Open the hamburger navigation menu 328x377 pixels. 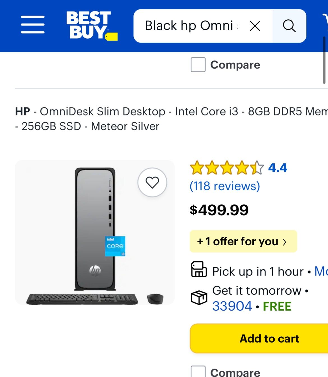33,25
